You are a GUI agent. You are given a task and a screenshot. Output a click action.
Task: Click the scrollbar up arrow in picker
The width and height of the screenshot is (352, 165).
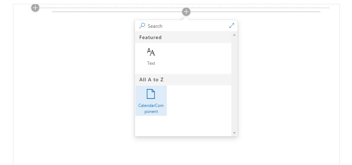tap(234, 35)
